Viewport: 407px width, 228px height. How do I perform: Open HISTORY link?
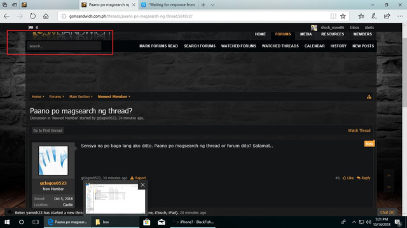(338, 46)
